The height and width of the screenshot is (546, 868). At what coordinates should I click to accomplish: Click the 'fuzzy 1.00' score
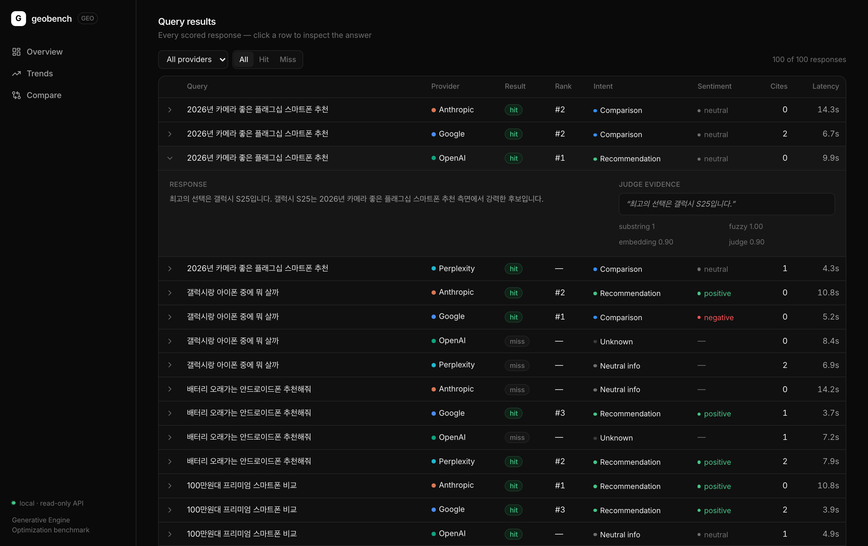pos(746,226)
